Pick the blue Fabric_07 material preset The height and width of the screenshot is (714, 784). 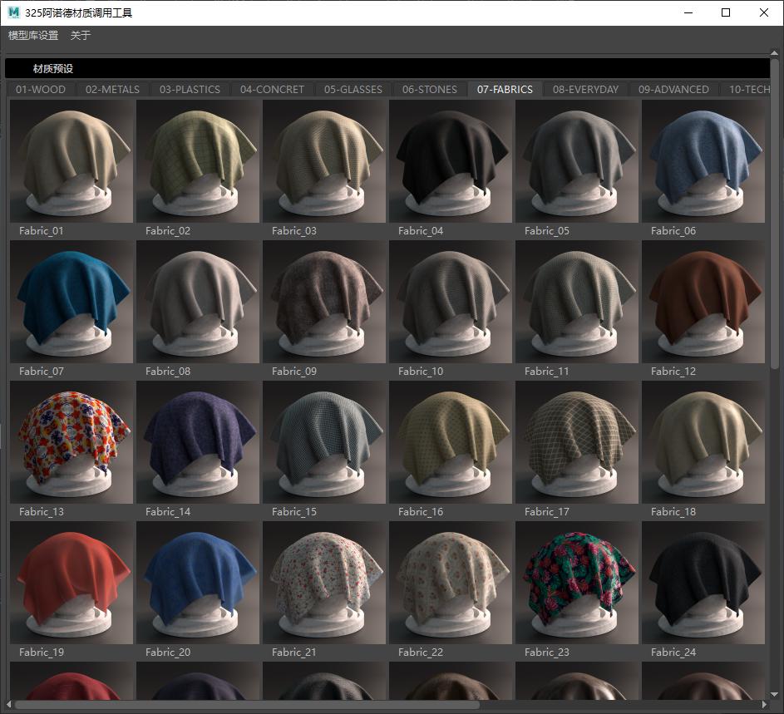(71, 302)
